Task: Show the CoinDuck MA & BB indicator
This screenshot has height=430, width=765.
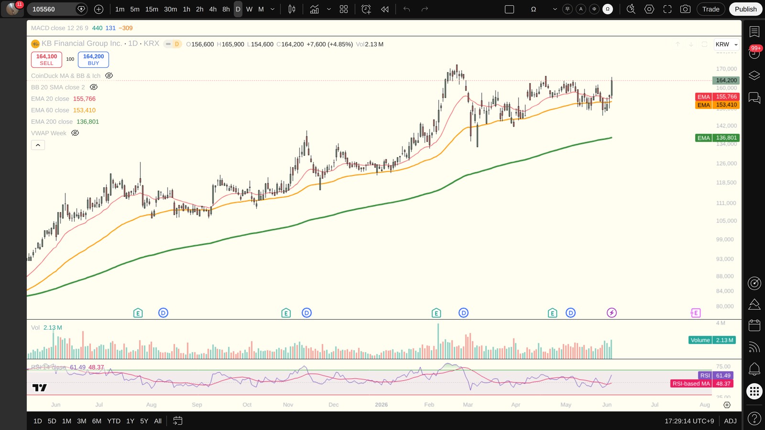Action: pos(109,75)
